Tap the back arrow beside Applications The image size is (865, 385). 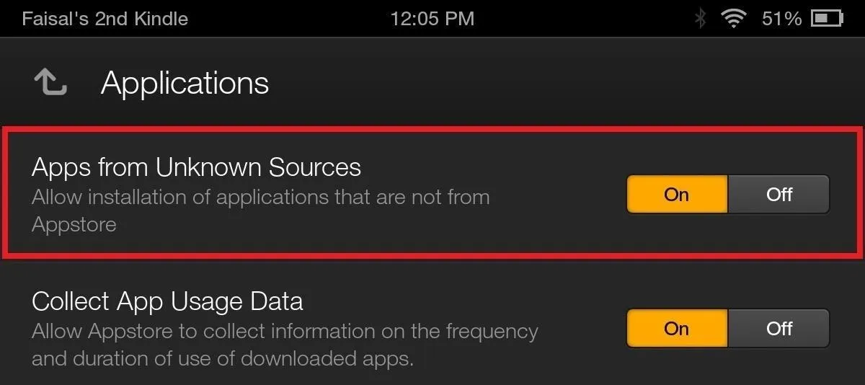point(50,82)
